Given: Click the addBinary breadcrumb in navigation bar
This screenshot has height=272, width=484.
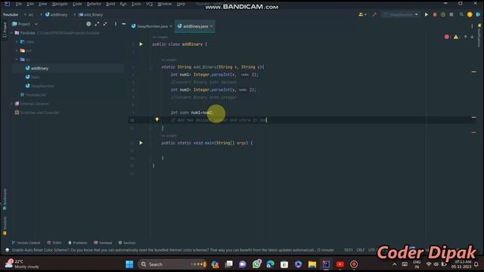Looking at the screenshot, I should pos(57,14).
